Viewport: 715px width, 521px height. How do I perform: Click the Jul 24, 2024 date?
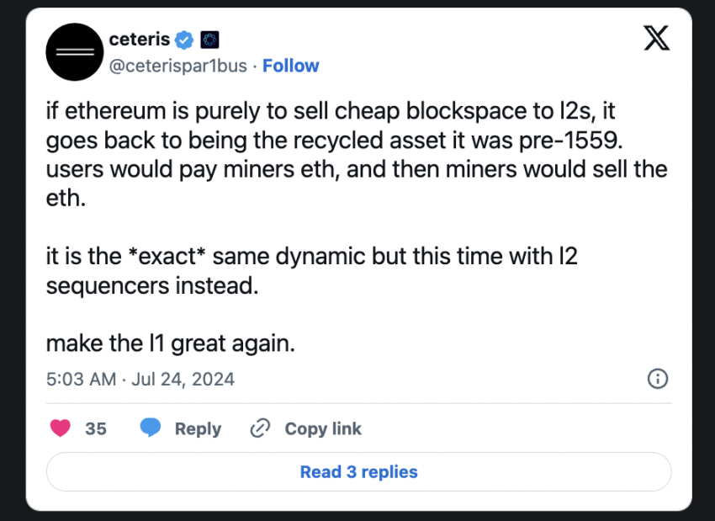[183, 379]
